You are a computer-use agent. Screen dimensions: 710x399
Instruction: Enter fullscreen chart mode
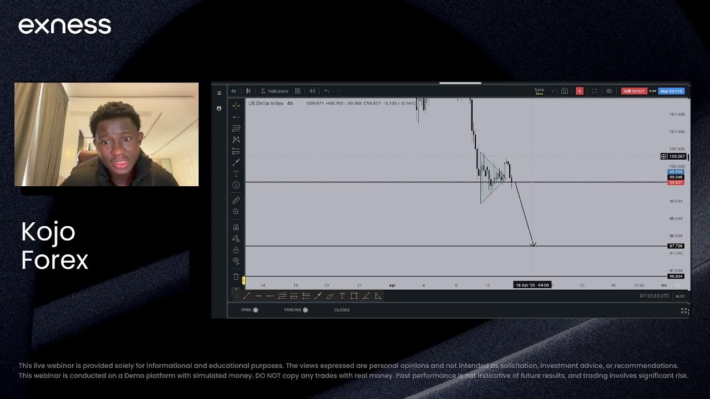[595, 91]
